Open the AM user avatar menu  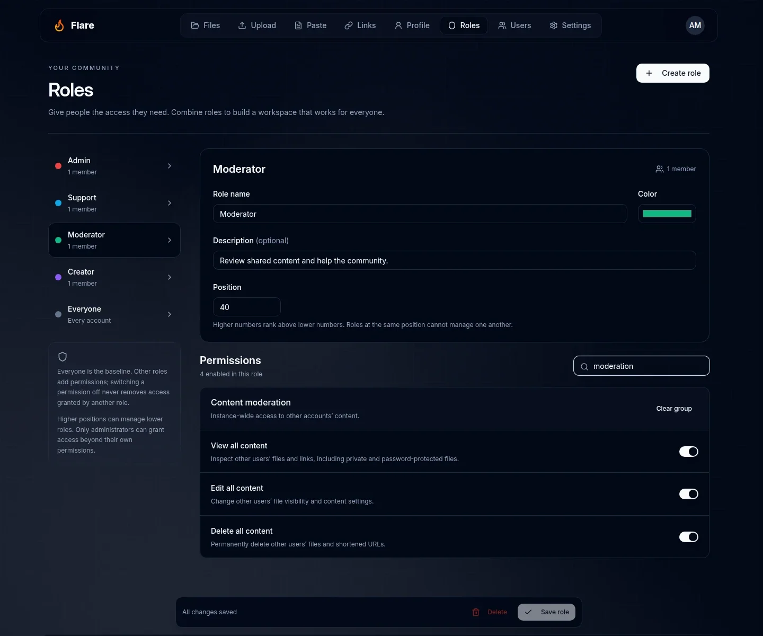click(695, 25)
